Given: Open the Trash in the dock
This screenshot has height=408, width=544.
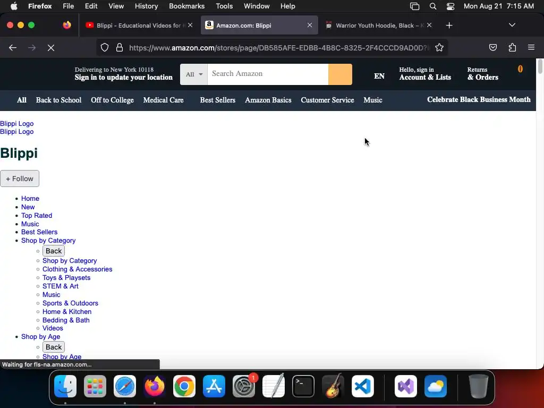Looking at the screenshot, I should pyautogui.click(x=479, y=386).
